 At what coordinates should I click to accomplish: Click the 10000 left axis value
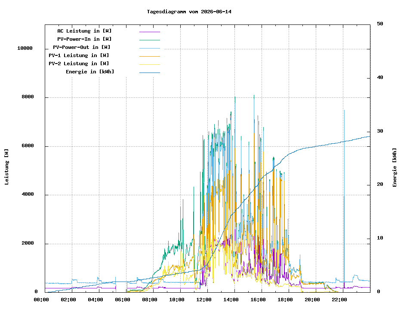tap(25, 48)
